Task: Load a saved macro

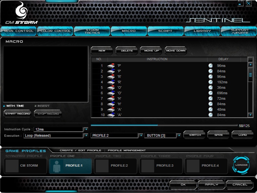Action: click(x=243, y=135)
